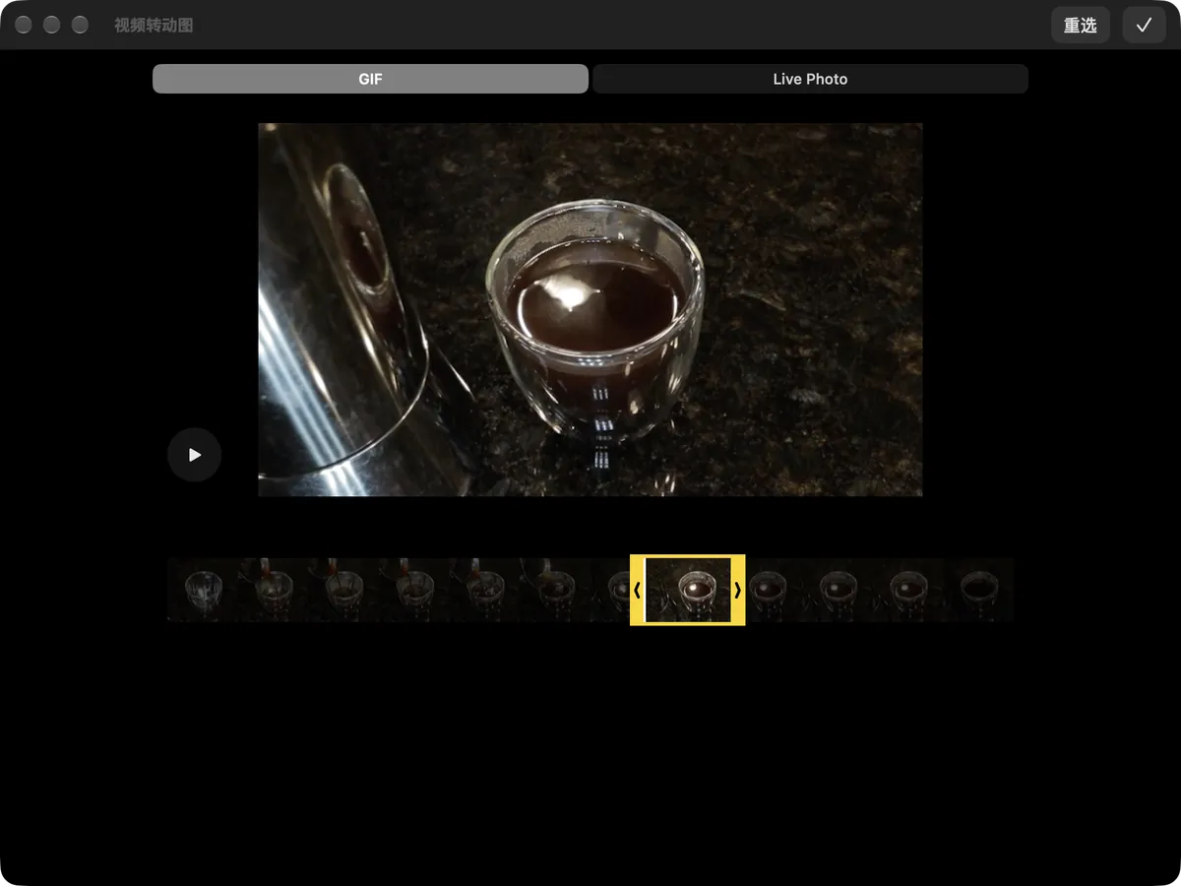Click the large coffee glass video preview
The height and width of the screenshot is (886, 1181).
pyautogui.click(x=590, y=309)
